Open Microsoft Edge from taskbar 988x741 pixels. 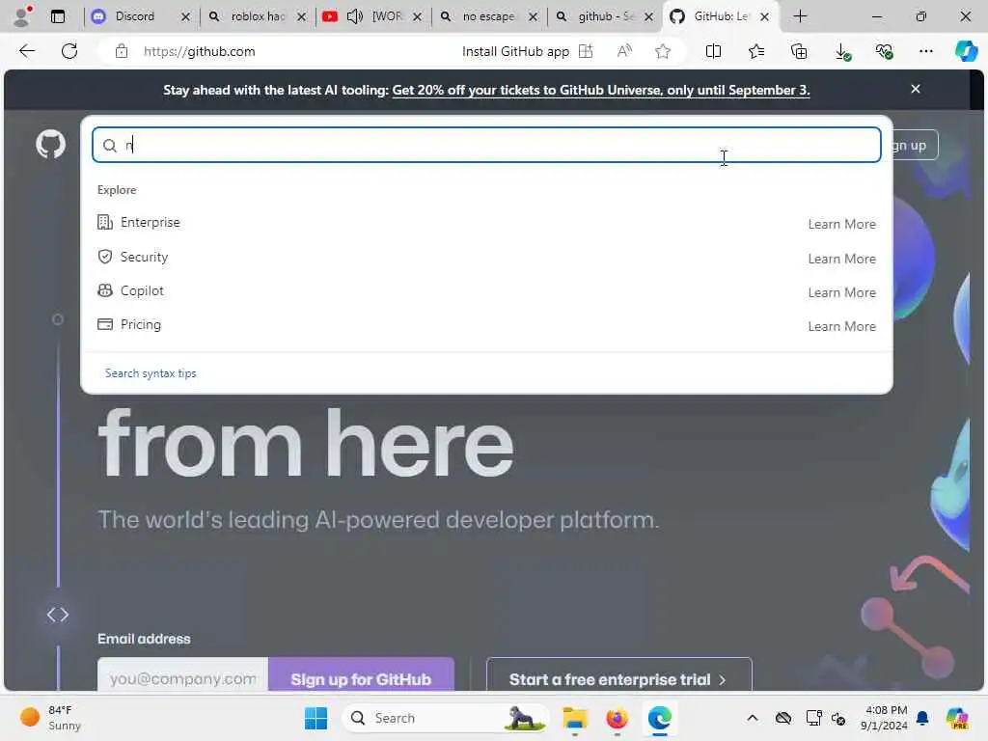coord(659,718)
